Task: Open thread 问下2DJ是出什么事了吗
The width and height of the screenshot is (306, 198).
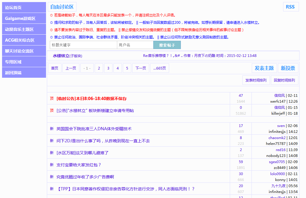Action: (x=103, y=141)
